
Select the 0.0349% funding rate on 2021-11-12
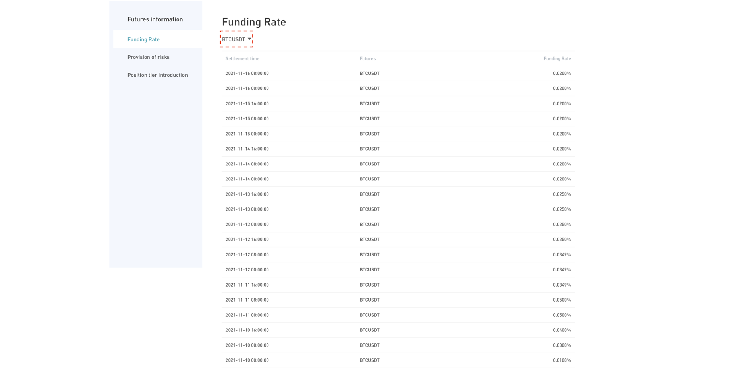click(562, 254)
